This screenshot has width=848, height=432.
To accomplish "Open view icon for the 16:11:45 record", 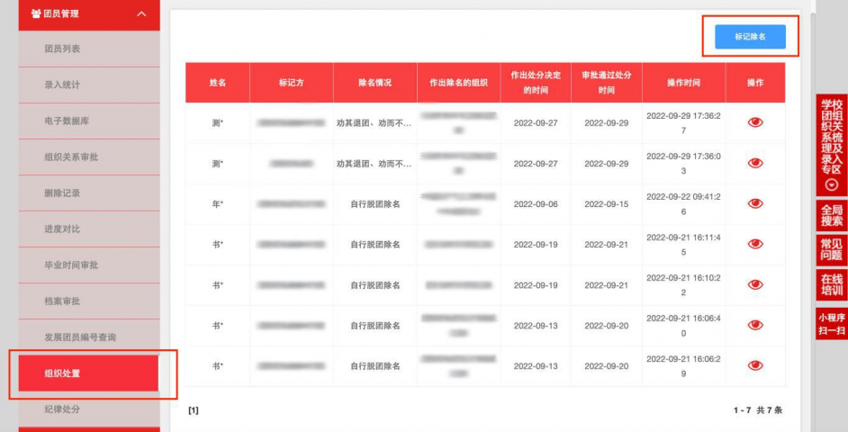I will coord(754,244).
